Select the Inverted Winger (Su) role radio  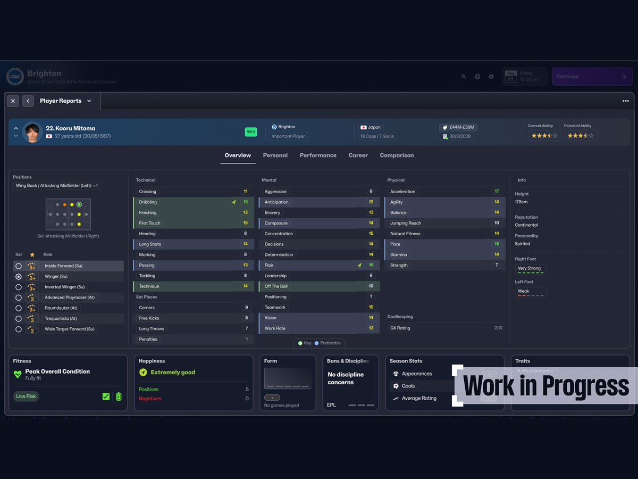[19, 287]
